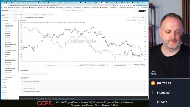Open Charts in top navigation

(73, 11)
